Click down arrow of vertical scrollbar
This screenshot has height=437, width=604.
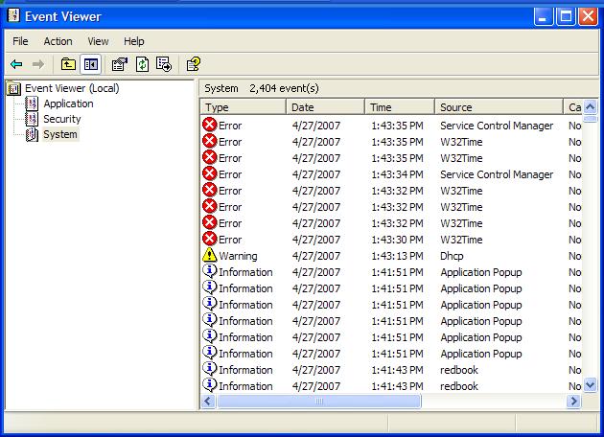coord(591,384)
